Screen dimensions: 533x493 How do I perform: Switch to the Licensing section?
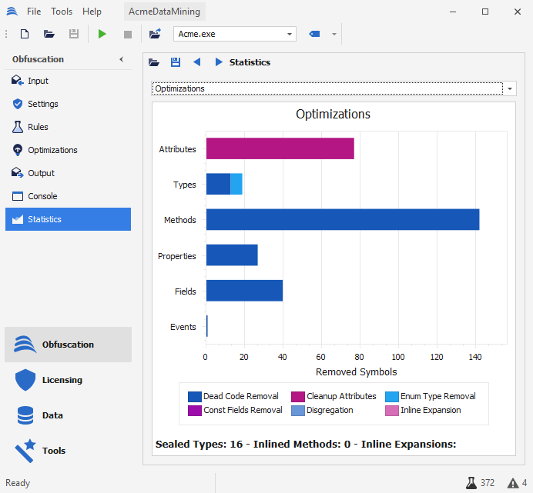pos(62,380)
